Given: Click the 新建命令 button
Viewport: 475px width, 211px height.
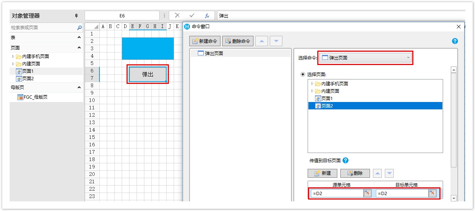Looking at the screenshot, I should tap(205, 41).
